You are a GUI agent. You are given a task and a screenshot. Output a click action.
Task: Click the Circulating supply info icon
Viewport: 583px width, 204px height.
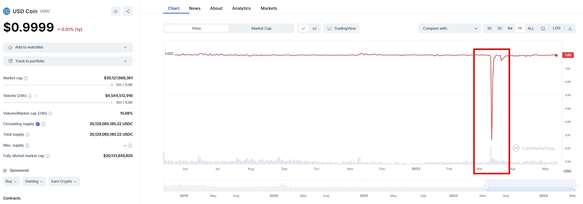click(x=44, y=124)
